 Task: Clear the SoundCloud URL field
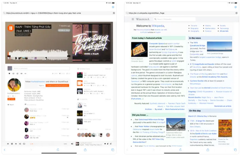114,13
